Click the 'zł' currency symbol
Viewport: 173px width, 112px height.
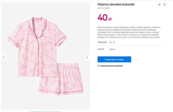(x=110, y=19)
